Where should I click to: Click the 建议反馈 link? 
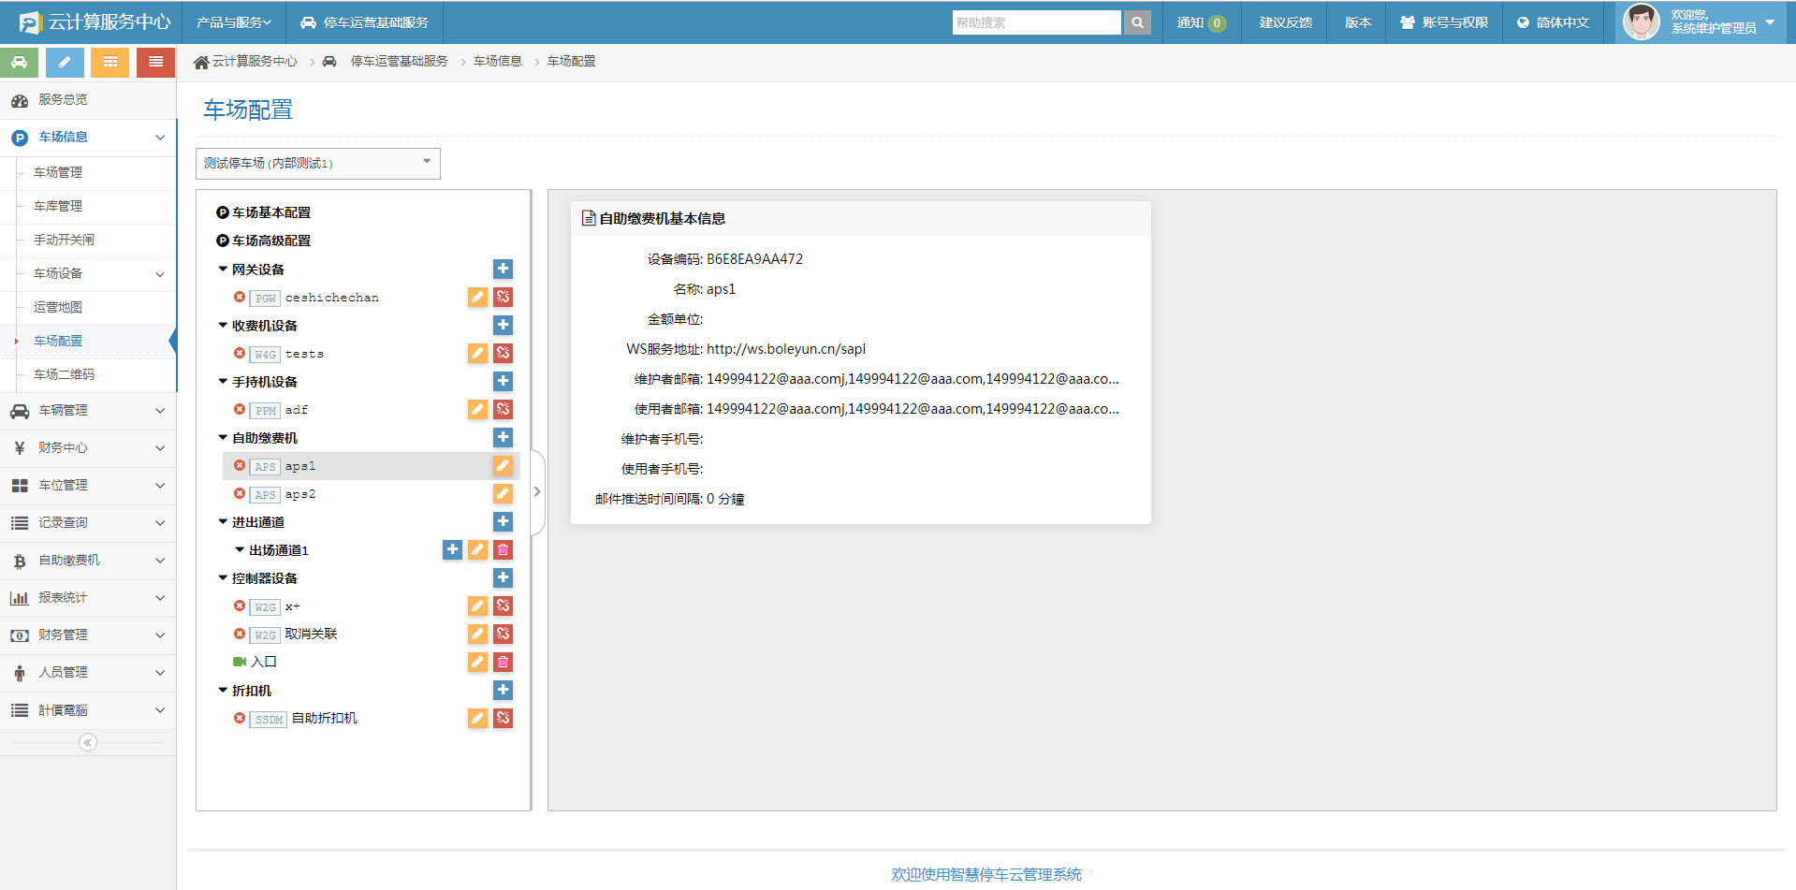pos(1285,22)
